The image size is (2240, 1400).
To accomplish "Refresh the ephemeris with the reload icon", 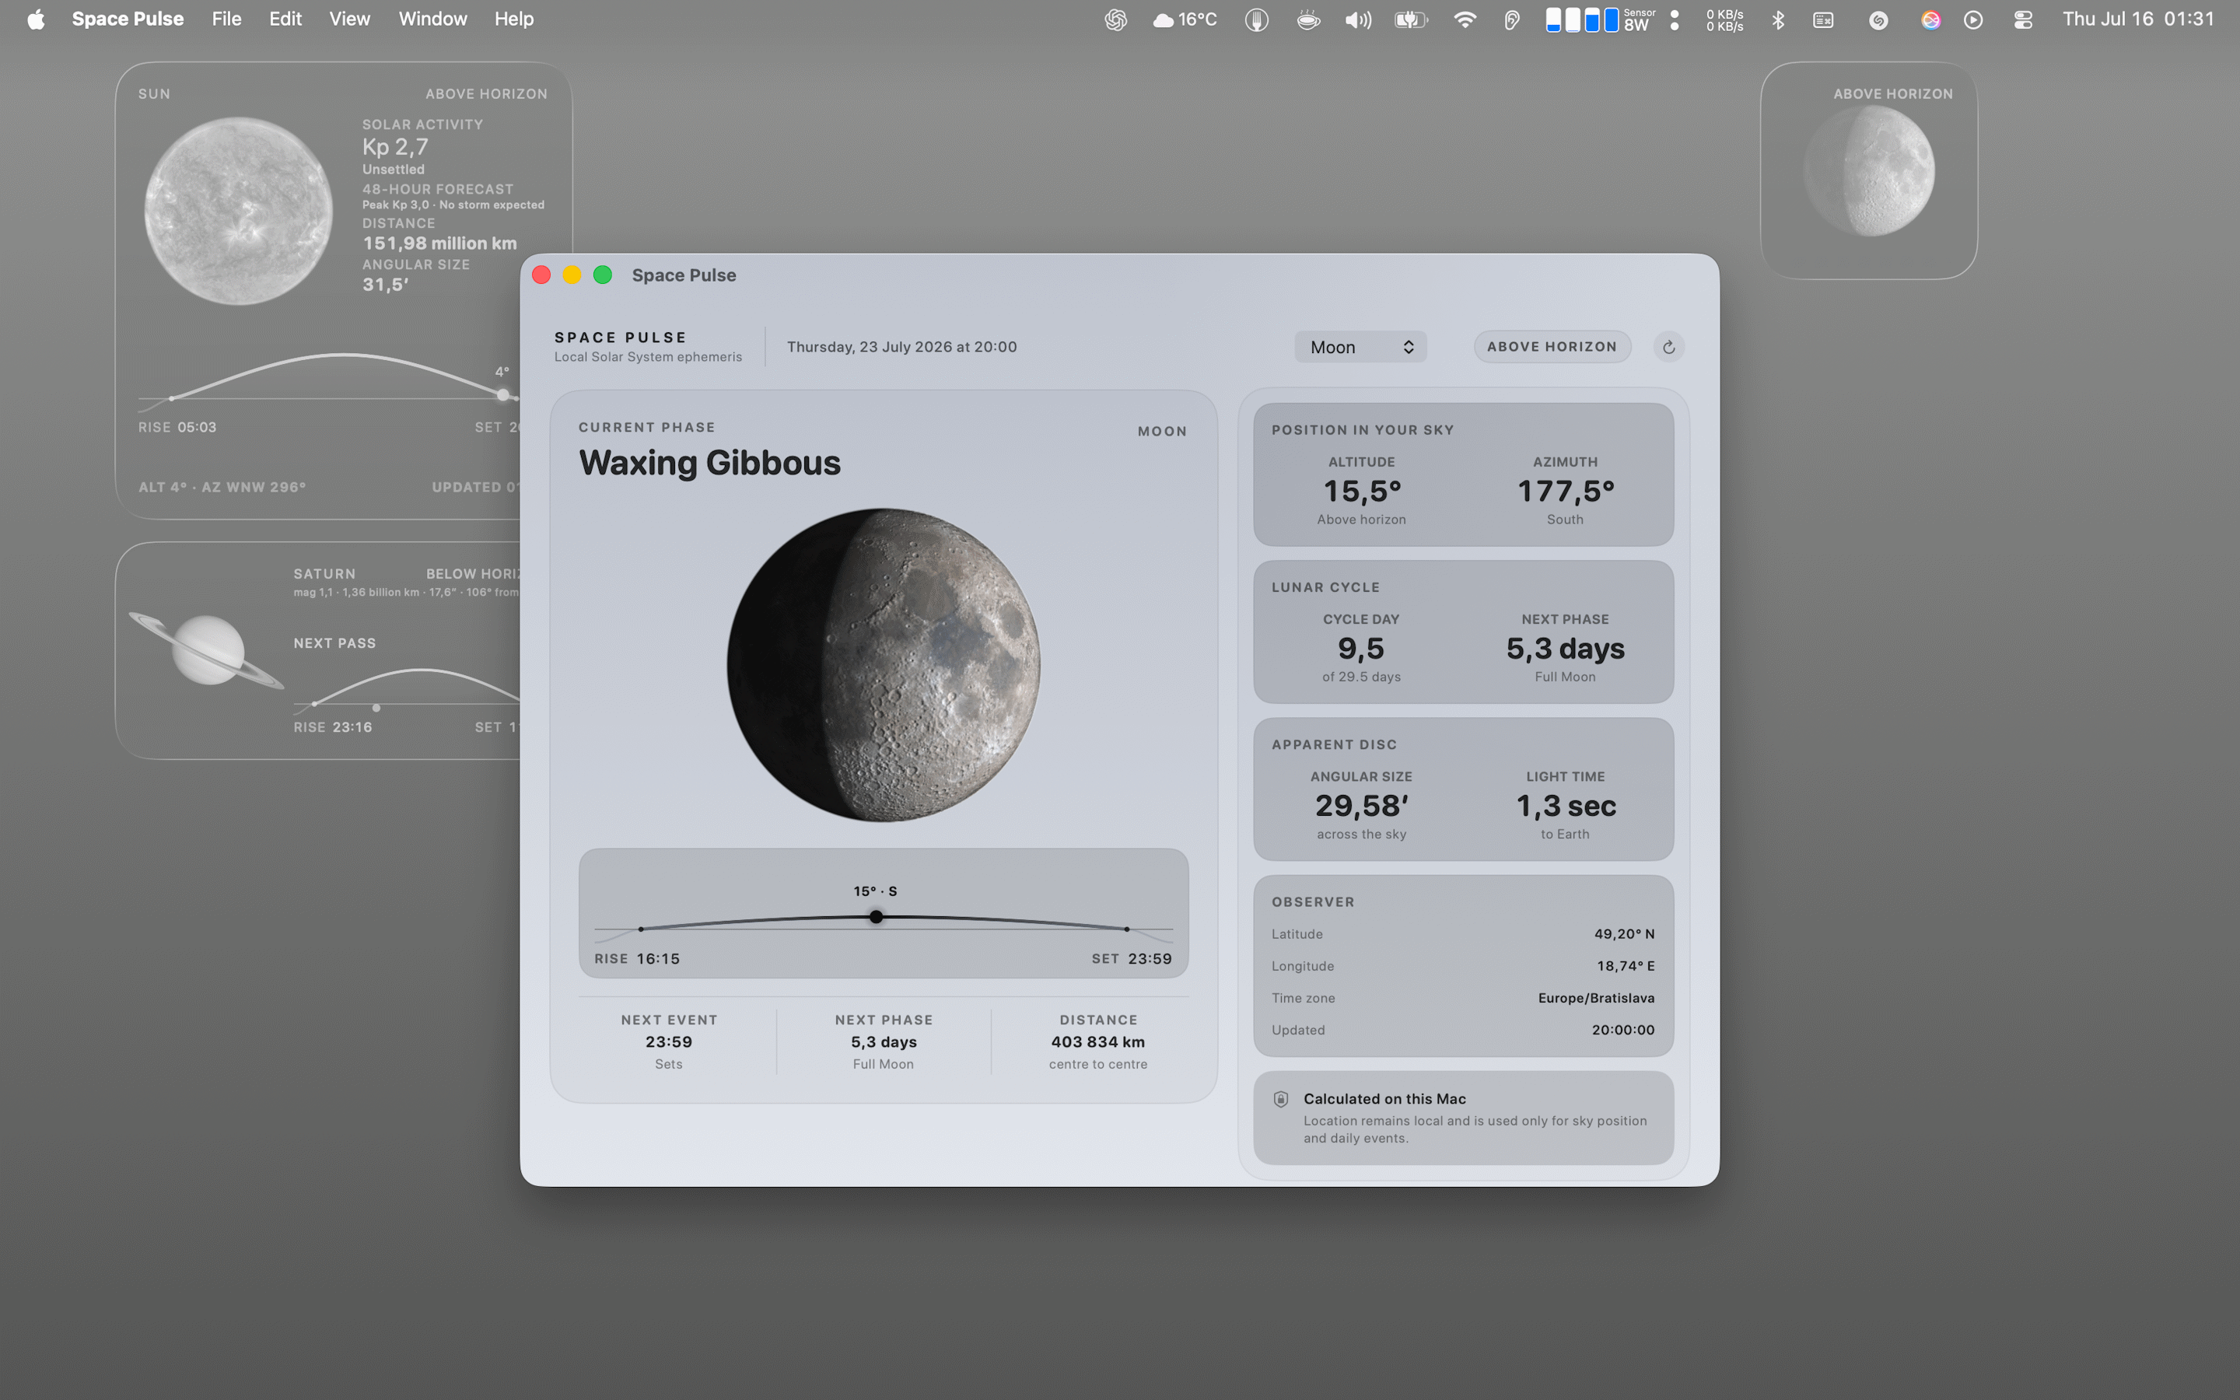I will point(1668,347).
